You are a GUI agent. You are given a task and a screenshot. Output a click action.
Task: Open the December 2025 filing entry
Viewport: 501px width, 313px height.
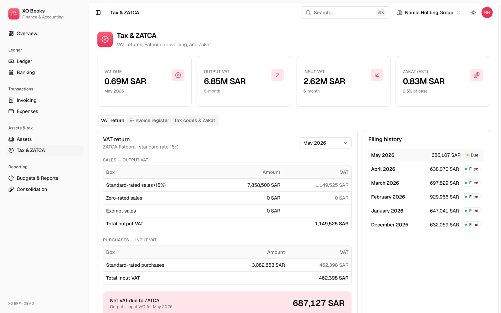pyautogui.click(x=426, y=225)
